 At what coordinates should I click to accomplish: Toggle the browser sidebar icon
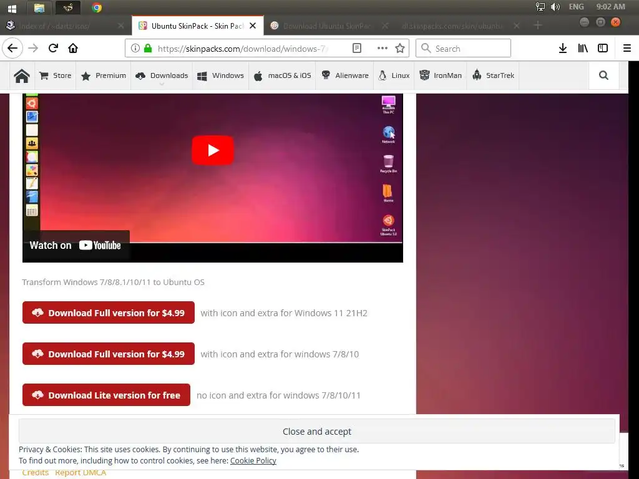coord(603,48)
